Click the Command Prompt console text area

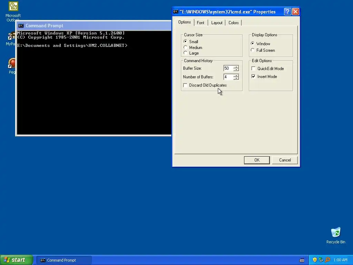click(x=94, y=83)
